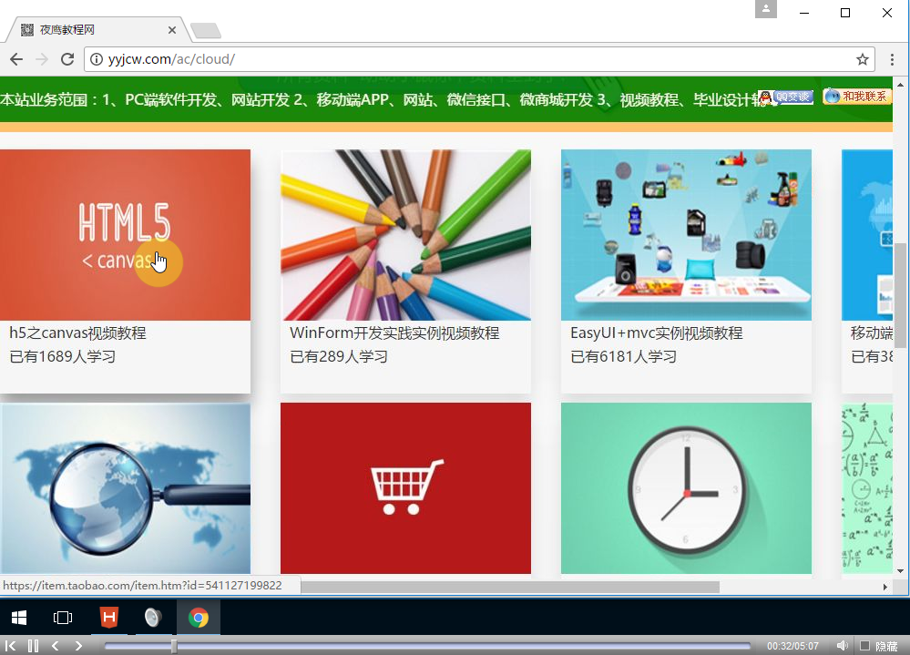
Task: Close the 夜鹰教程网 tab
Action: pyautogui.click(x=172, y=30)
